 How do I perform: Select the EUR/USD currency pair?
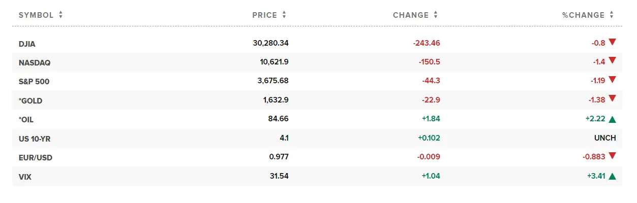click(36, 157)
